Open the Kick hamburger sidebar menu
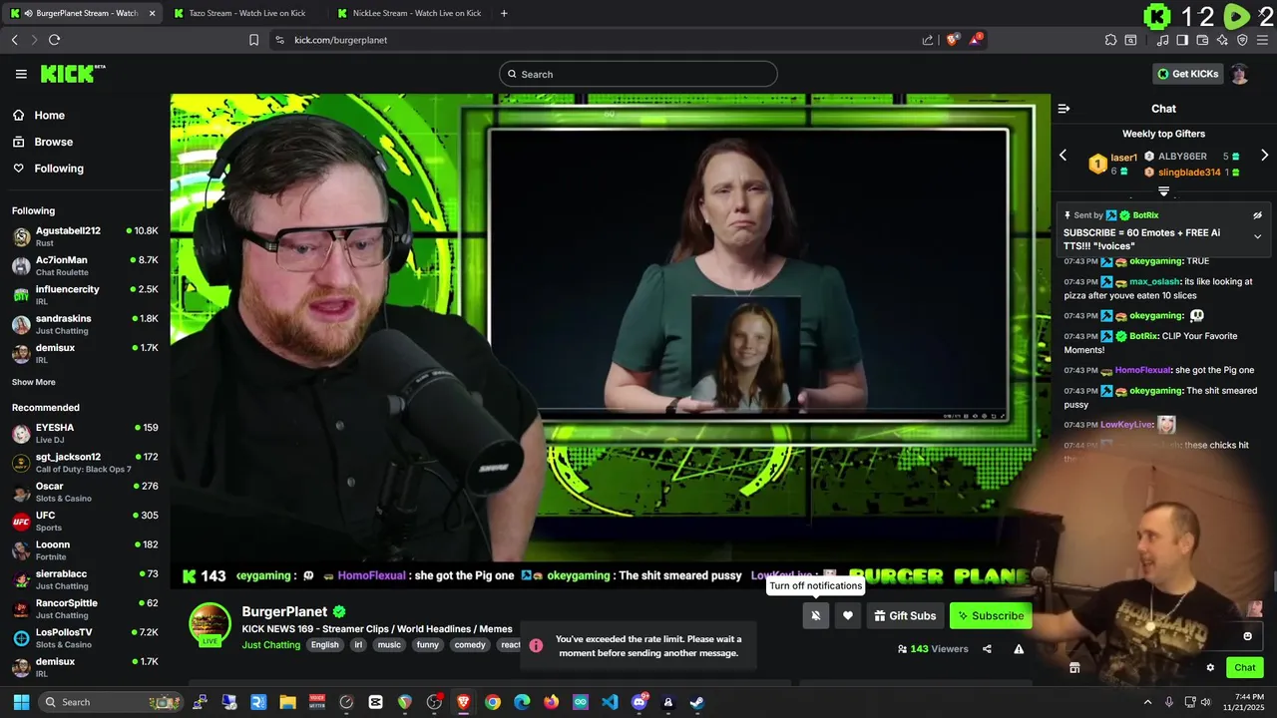Screen dimensions: 1277x718 21,74
